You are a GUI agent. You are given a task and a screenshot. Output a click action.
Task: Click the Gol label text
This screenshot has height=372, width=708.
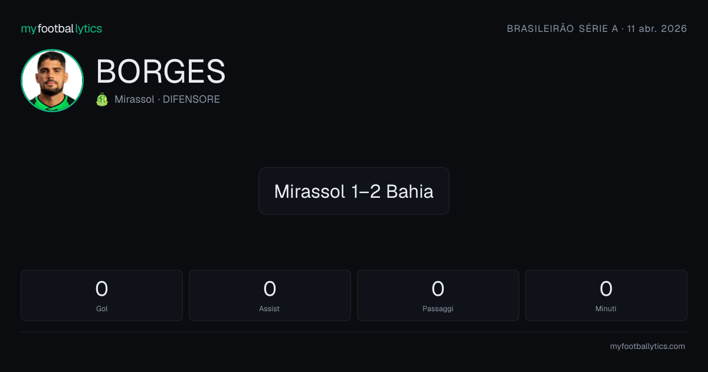pyautogui.click(x=101, y=309)
